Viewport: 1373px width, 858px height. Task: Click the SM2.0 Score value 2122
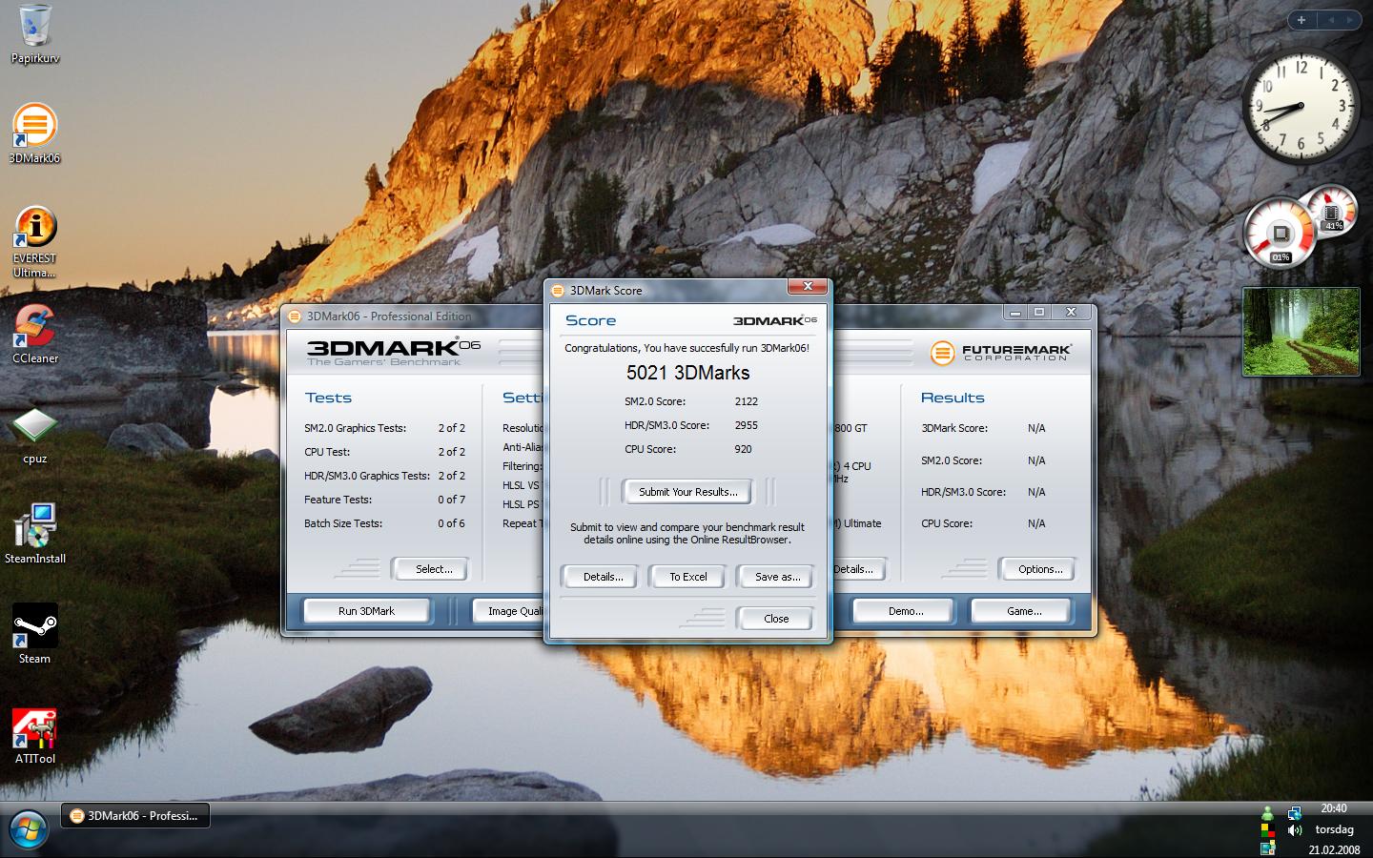[x=746, y=401]
